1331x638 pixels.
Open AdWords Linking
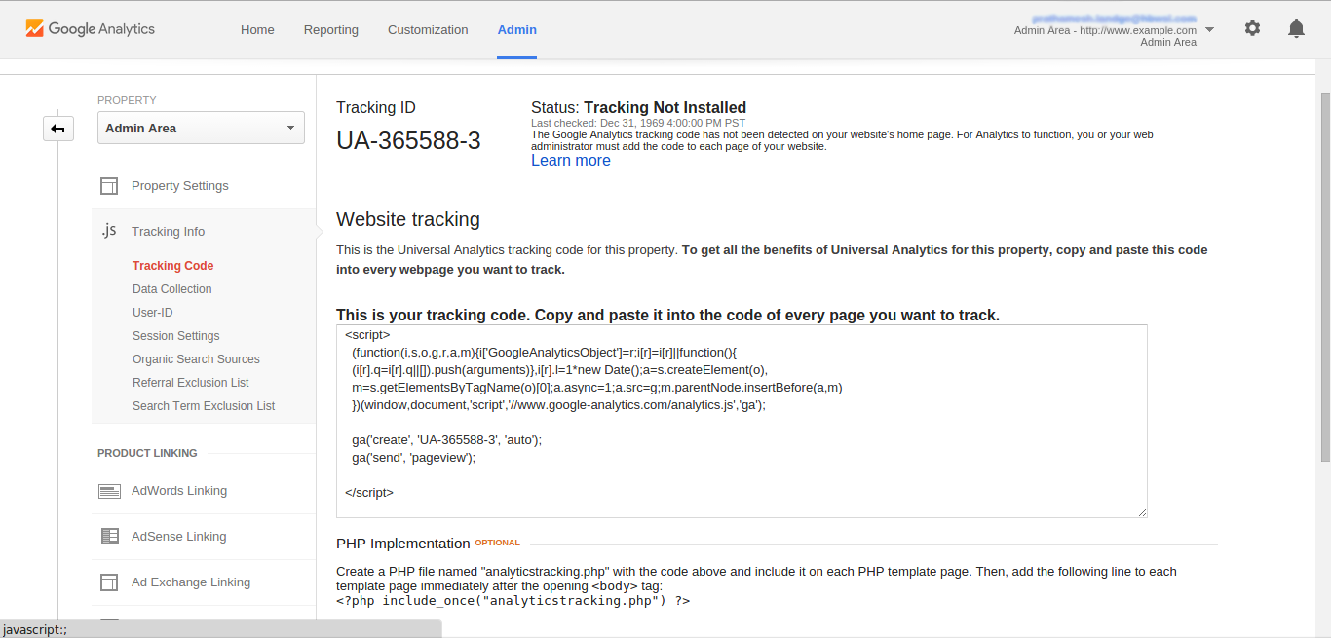tap(179, 491)
